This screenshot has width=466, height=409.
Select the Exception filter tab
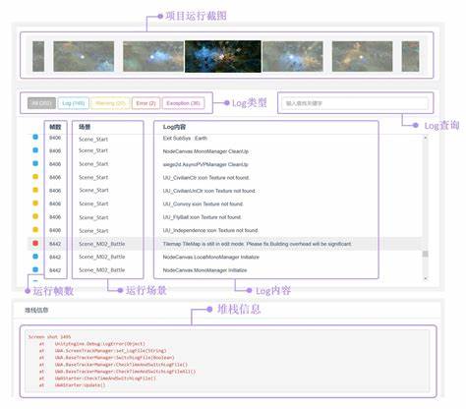(x=184, y=103)
